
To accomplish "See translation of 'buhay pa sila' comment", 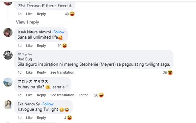I will (62, 95).
